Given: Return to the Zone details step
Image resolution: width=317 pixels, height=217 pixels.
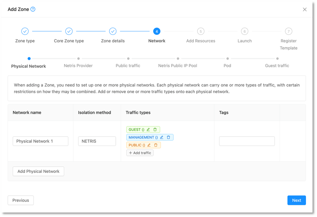Looking at the screenshot, I should click(113, 31).
